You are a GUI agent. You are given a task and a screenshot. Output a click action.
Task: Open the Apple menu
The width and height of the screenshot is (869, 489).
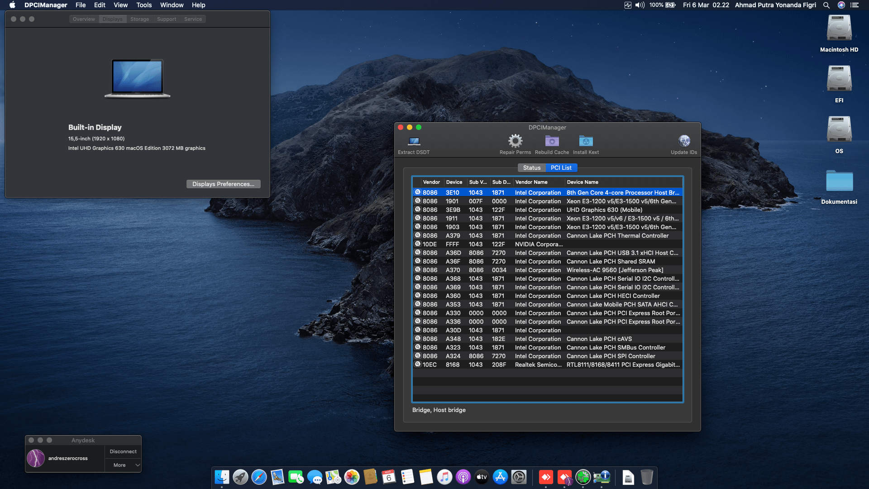click(x=12, y=5)
